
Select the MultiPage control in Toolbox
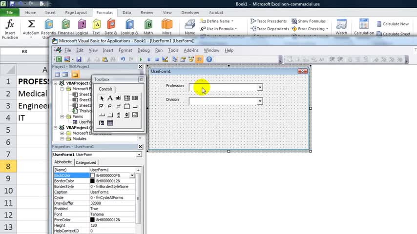(x=110, y=115)
